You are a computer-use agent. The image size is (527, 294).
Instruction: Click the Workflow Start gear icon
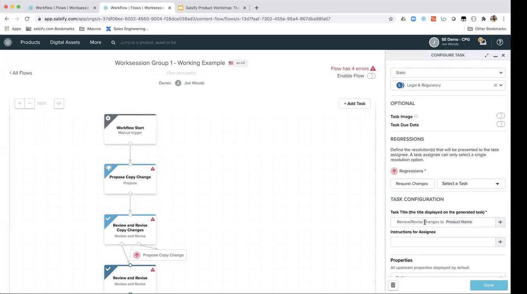[x=108, y=118]
